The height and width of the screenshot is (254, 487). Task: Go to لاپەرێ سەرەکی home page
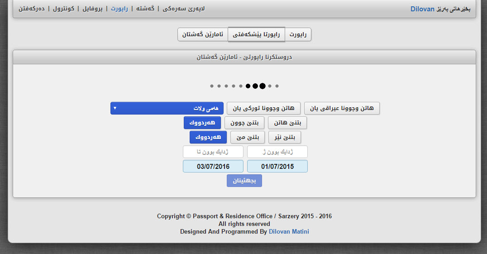pyautogui.click(x=184, y=9)
